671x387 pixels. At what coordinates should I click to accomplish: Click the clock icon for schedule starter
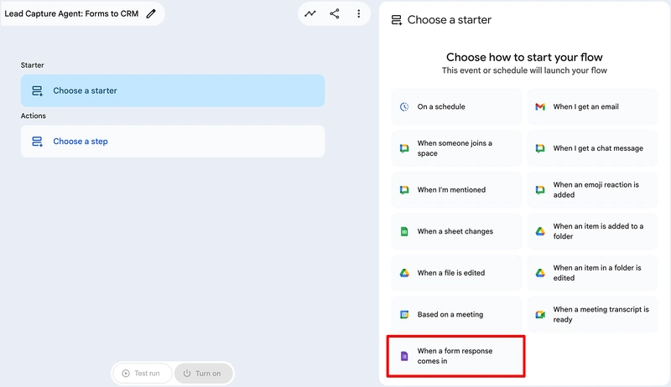coord(404,107)
